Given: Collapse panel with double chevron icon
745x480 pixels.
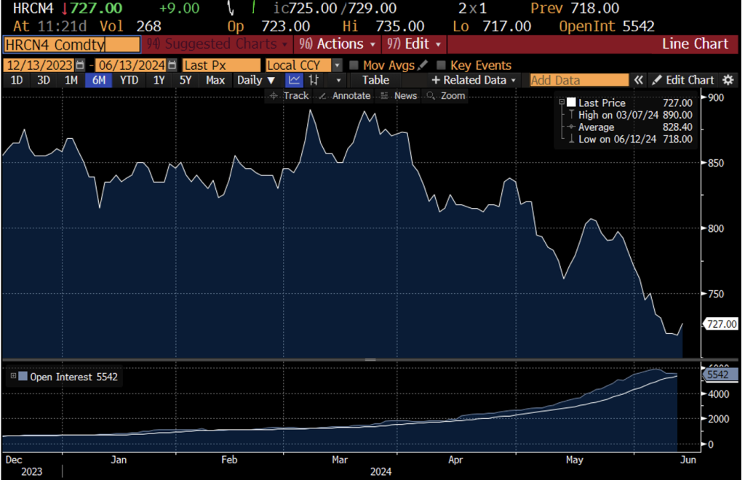Looking at the screenshot, I should pyautogui.click(x=639, y=80).
